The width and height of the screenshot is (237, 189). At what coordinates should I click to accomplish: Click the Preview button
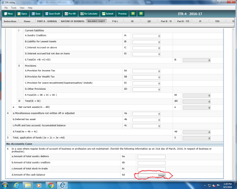(x=123, y=14)
